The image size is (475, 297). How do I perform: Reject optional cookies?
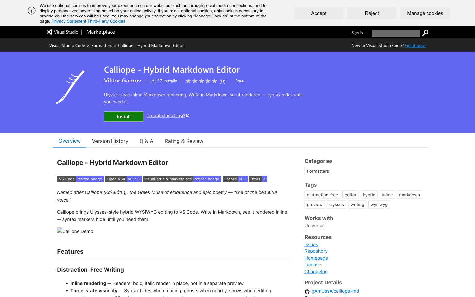coord(372,13)
